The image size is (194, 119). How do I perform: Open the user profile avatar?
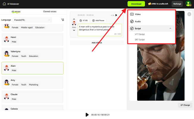coord(188,4)
